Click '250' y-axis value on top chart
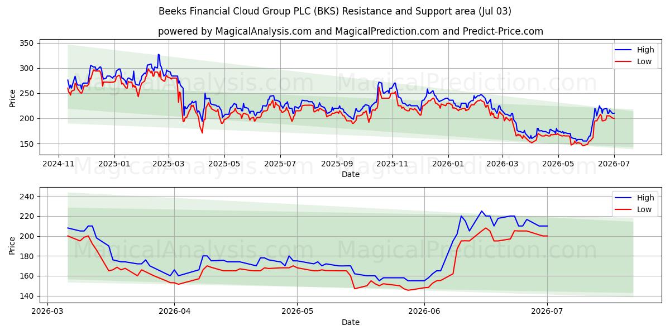Image resolution: width=670 pixels, height=335 pixels. (27, 93)
